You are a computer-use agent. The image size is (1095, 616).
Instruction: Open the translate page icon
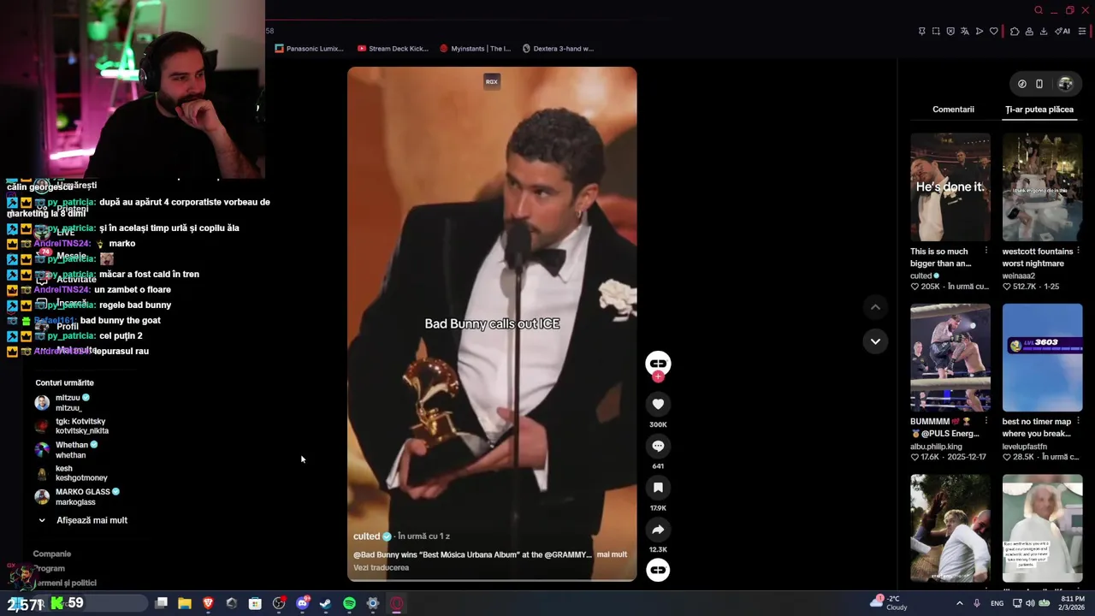tap(965, 32)
